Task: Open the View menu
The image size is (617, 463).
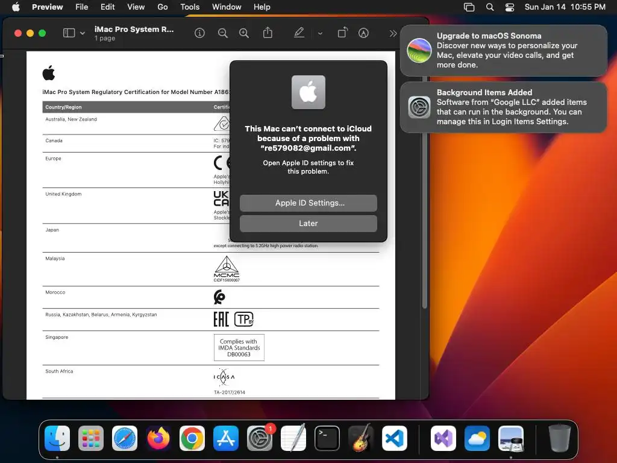Action: 136,7
